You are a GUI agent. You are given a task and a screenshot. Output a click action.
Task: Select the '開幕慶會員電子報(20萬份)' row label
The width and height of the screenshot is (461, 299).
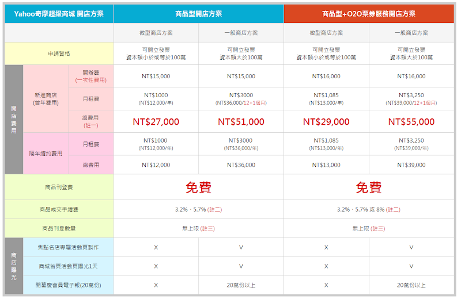pyautogui.click(x=68, y=285)
